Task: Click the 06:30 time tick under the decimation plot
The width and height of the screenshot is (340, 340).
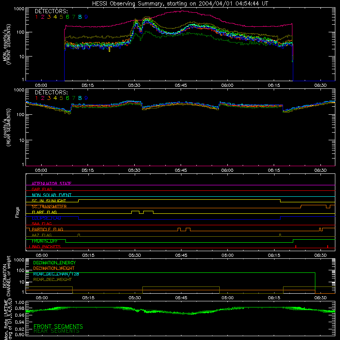Action: [320, 298]
